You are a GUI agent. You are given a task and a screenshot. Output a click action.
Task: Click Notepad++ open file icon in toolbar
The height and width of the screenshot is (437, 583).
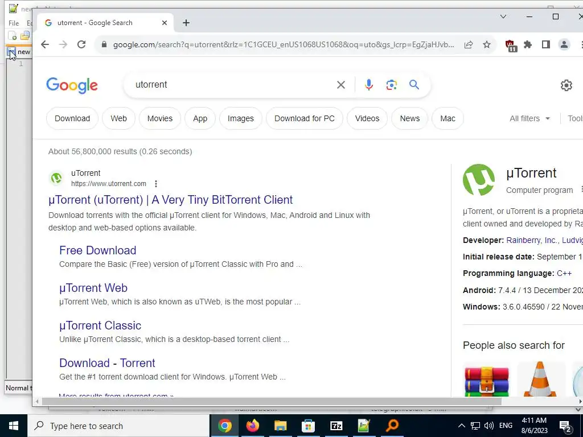[x=25, y=36]
